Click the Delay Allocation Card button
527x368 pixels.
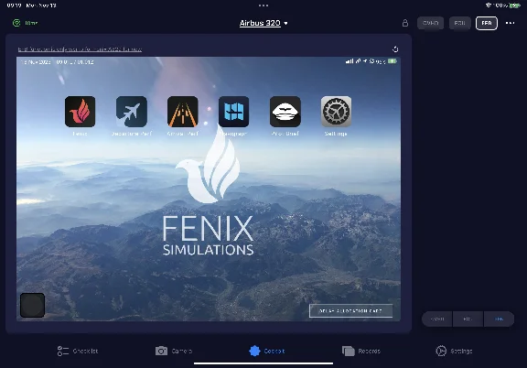click(350, 311)
